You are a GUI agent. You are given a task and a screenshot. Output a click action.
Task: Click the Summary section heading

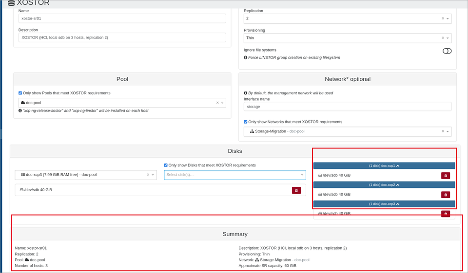235,234
